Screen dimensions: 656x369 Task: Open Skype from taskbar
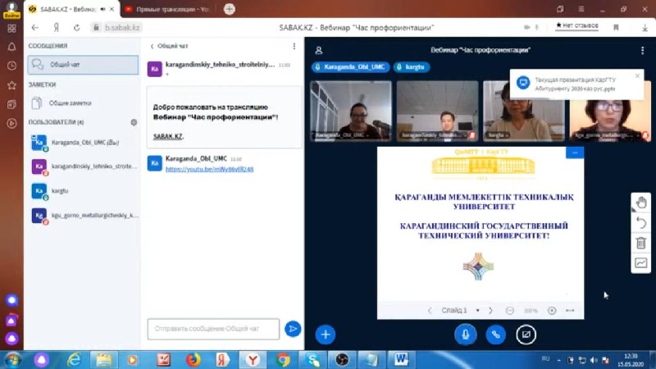point(313,360)
